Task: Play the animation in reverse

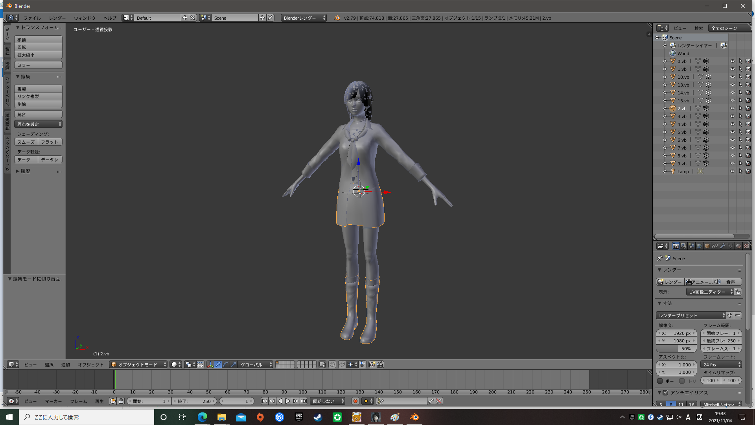Action: point(280,401)
